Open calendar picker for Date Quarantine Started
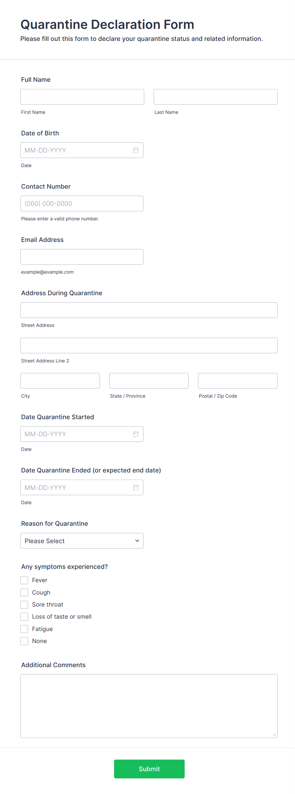The image size is (295, 794). [x=136, y=434]
